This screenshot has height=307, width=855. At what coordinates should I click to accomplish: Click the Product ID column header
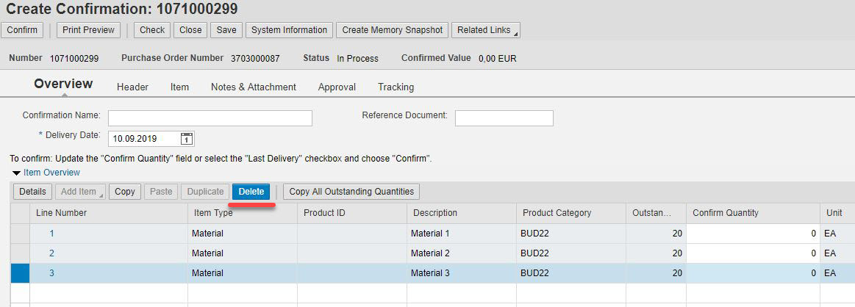[x=352, y=213]
